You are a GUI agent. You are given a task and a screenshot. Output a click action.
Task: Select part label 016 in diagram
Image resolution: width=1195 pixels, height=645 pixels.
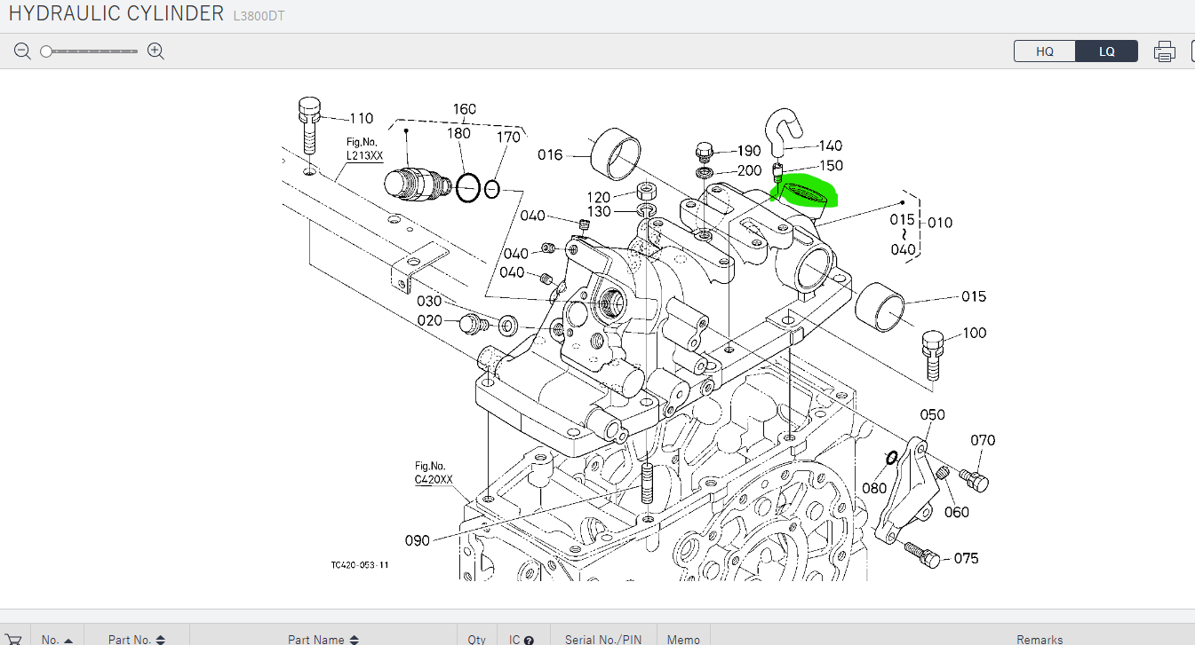tap(550, 155)
